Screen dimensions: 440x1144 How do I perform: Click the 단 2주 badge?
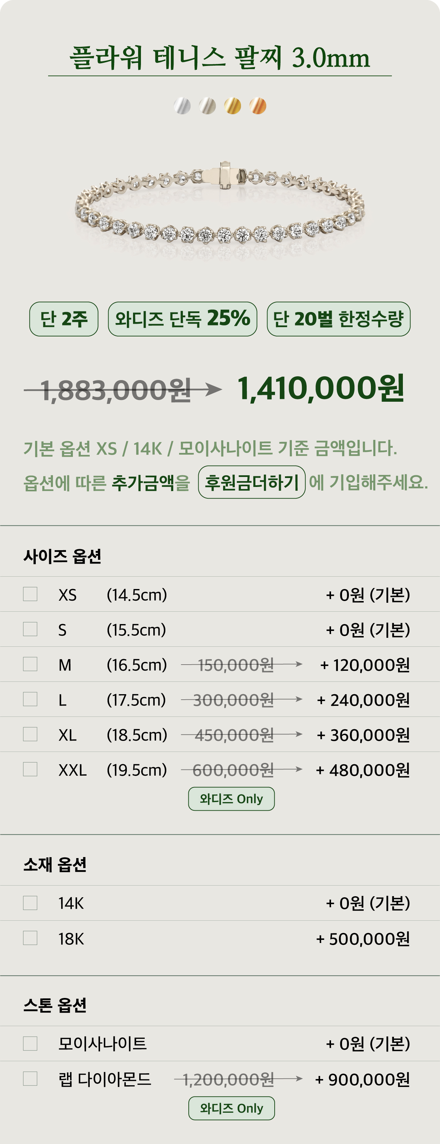(x=64, y=319)
